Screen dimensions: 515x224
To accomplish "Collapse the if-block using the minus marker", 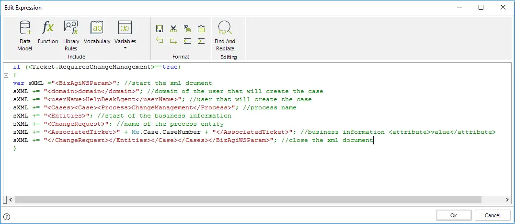I will pyautogui.click(x=6, y=75).
